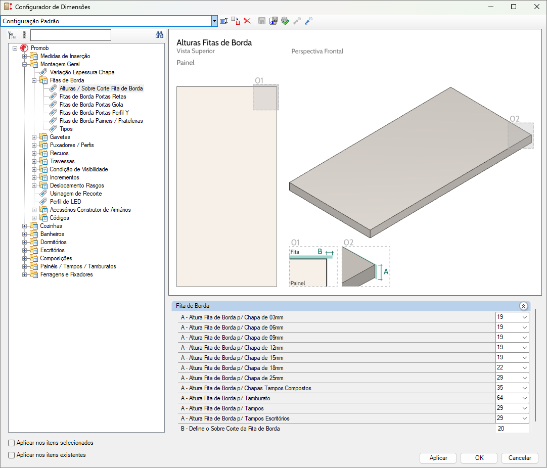Click the expand tree icon above the tree

coord(12,35)
